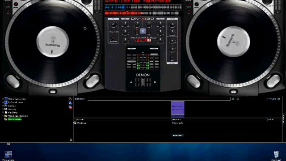Click the red VirtualDJ logo on mixer
286x161 pixels.
click(x=143, y=40)
